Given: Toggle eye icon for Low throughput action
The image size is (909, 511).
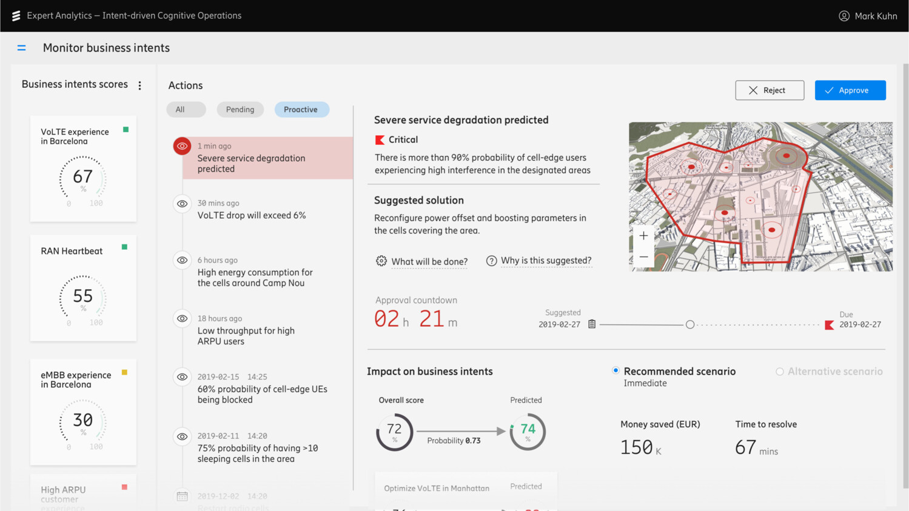Looking at the screenshot, I should pos(182,319).
